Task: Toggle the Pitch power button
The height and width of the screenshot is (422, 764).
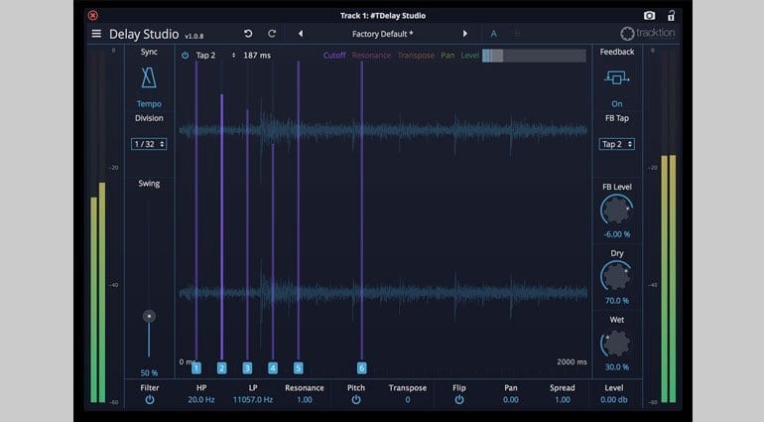Action: (356, 399)
